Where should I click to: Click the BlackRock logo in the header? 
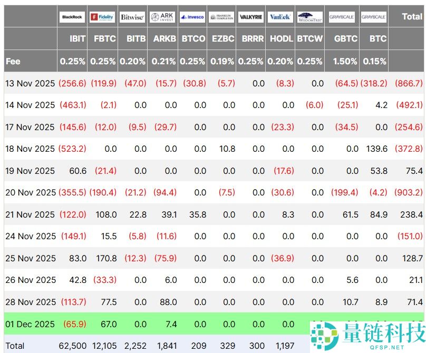pyautogui.click(x=72, y=16)
